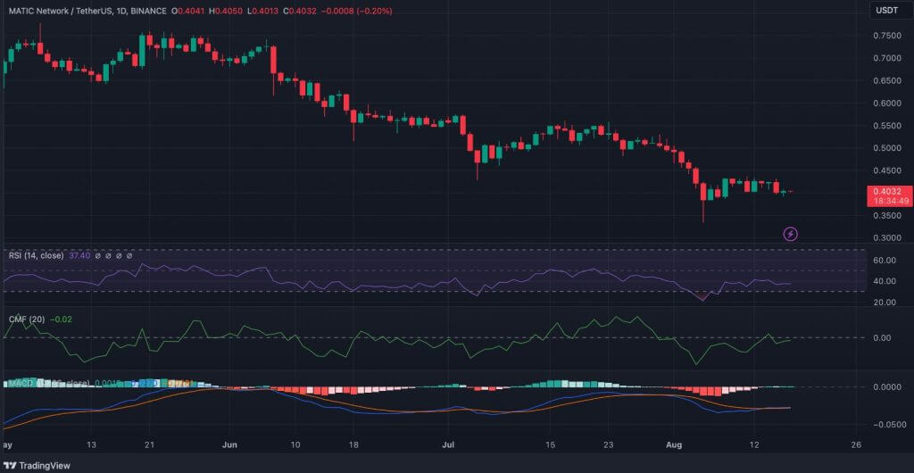Click the purple lightning bolt events icon

coord(790,234)
